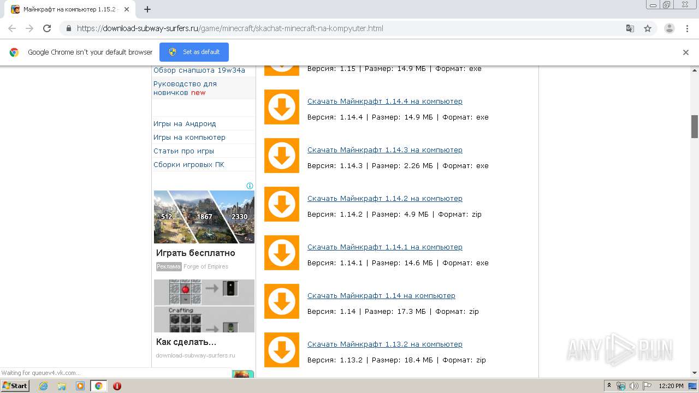Open sidebar link Обзор снапшота 19w34a
The height and width of the screenshot is (393, 699).
[199, 70]
